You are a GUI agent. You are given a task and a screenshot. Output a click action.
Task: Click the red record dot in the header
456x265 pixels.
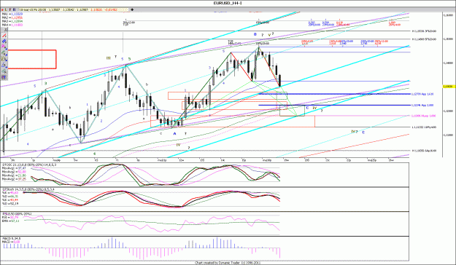pos(2,9)
